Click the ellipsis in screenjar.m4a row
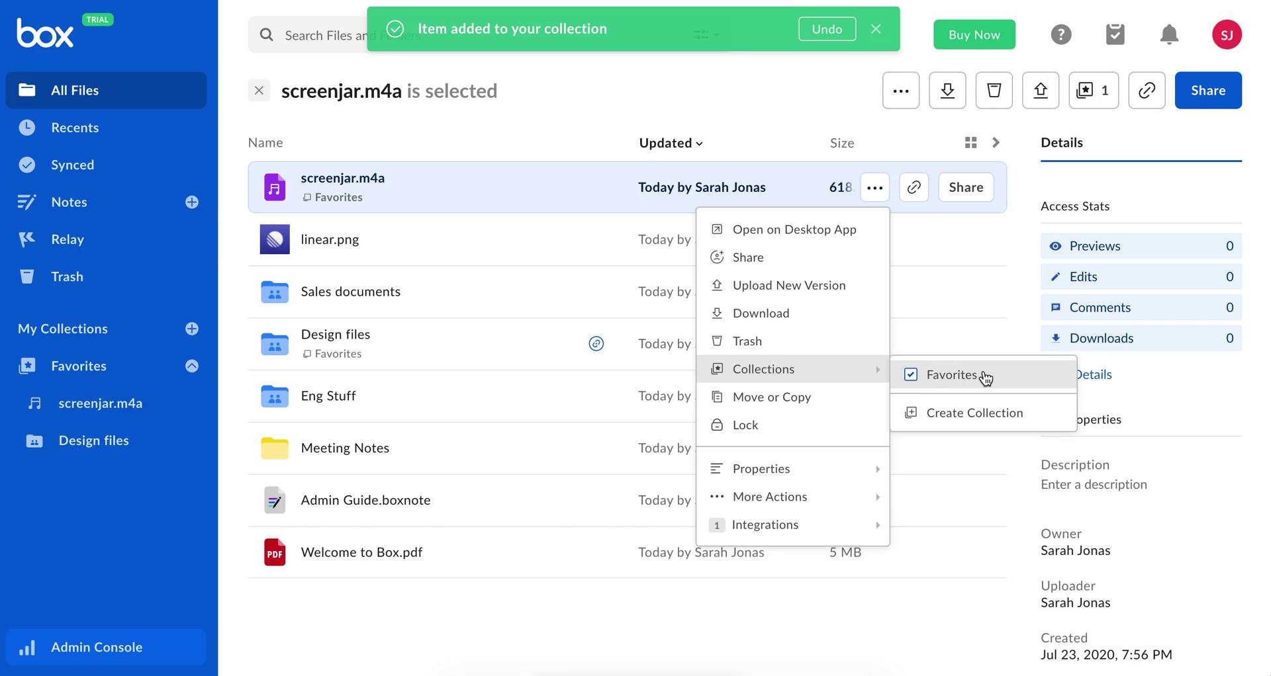This screenshot has height=676, width=1271. pyautogui.click(x=874, y=188)
